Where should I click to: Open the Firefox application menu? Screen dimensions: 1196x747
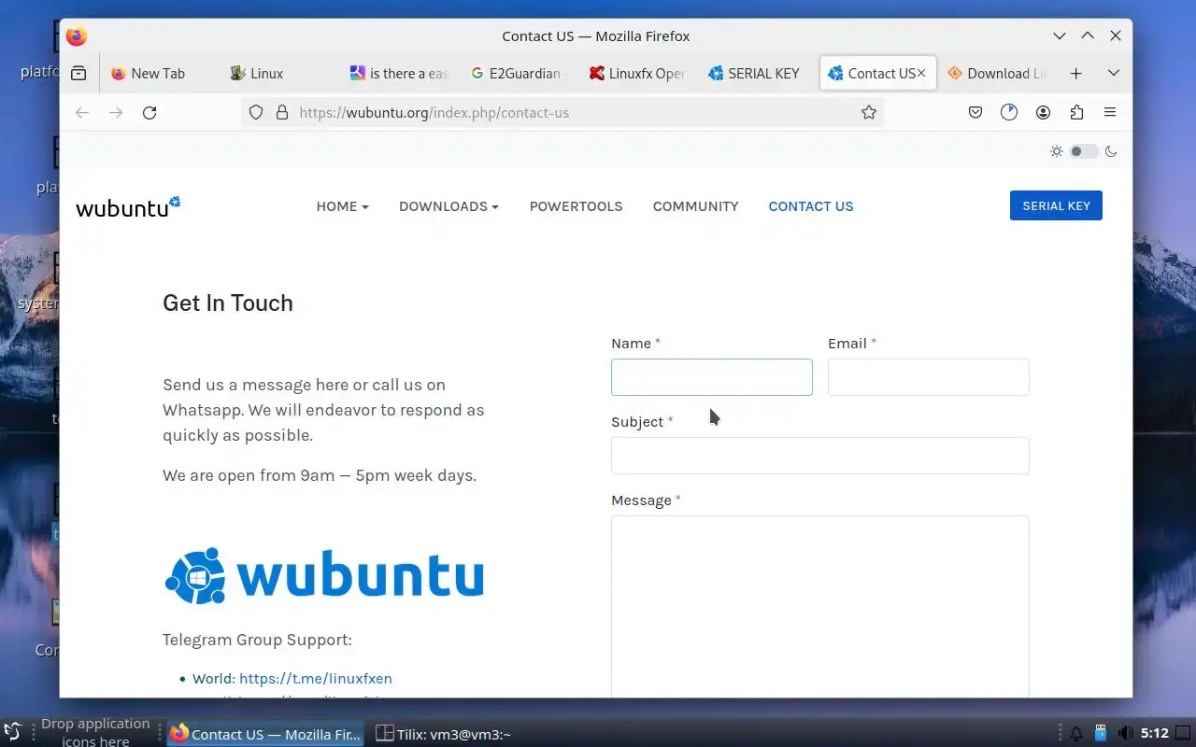point(1110,112)
